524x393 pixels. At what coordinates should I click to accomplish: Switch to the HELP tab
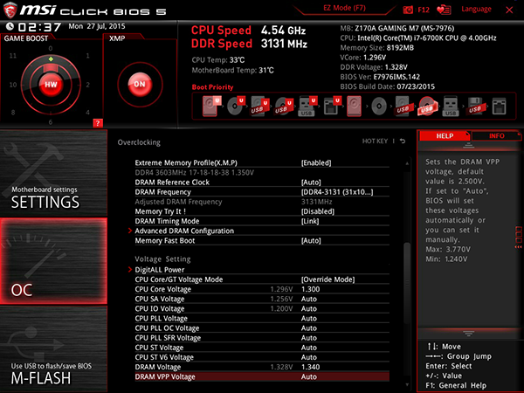coord(445,135)
